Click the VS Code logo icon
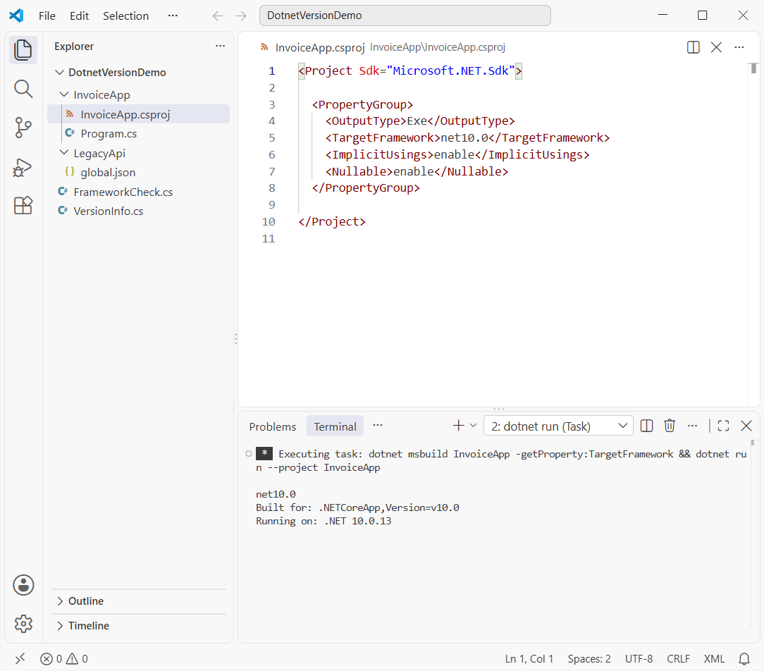Viewport: 764px width, 671px height. click(17, 16)
